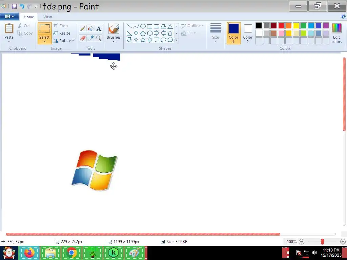Pick the Rounded rectangular callout shape

pos(157,40)
